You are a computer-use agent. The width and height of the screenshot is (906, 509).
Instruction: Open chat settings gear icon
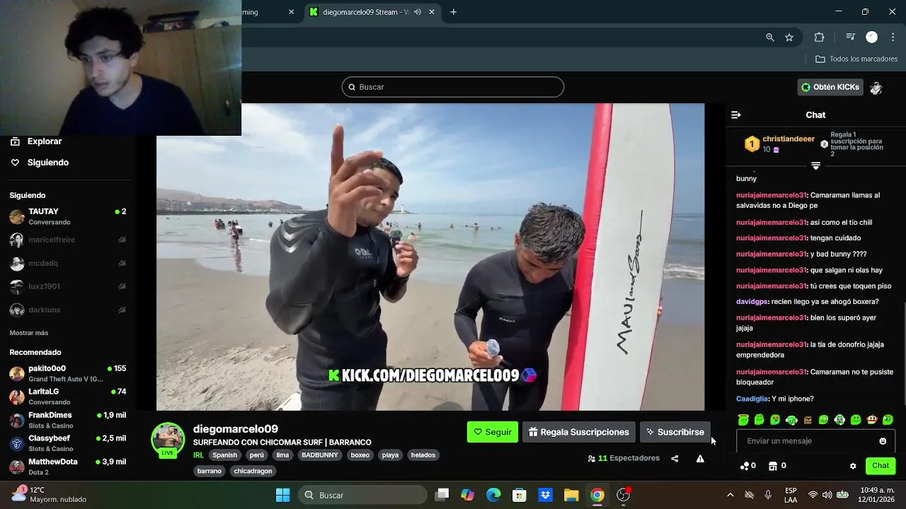tap(853, 466)
